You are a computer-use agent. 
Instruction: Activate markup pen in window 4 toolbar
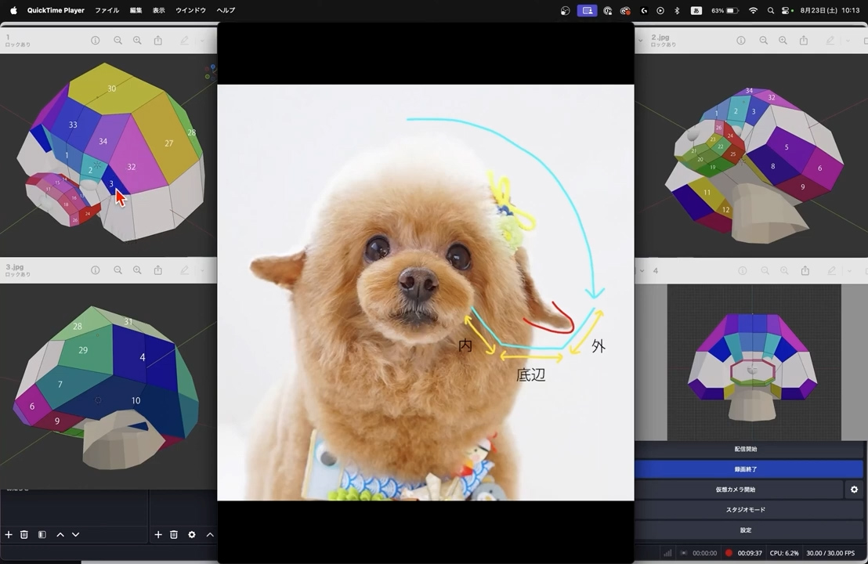click(x=831, y=270)
